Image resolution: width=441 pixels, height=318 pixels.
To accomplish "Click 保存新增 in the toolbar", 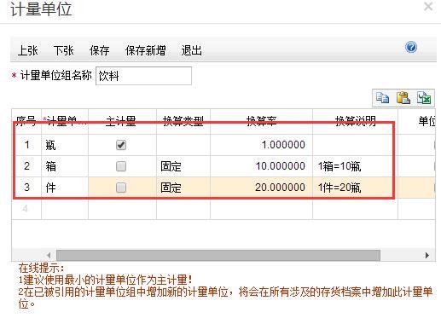I will [145, 50].
